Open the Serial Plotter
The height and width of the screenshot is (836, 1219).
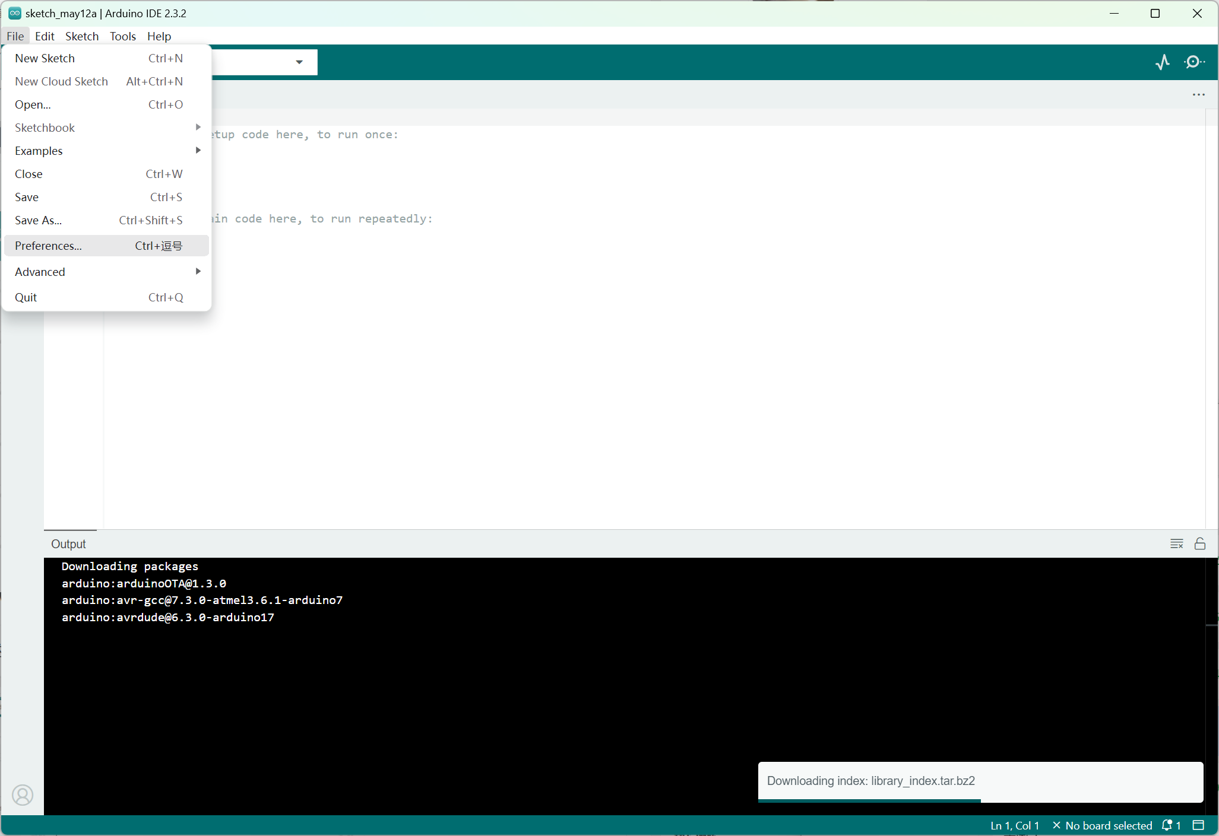pyautogui.click(x=1163, y=62)
